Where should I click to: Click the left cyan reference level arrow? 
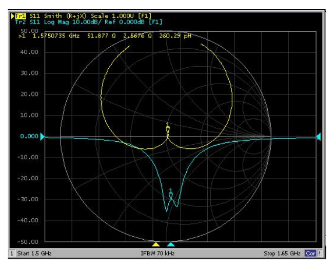[x=43, y=136]
